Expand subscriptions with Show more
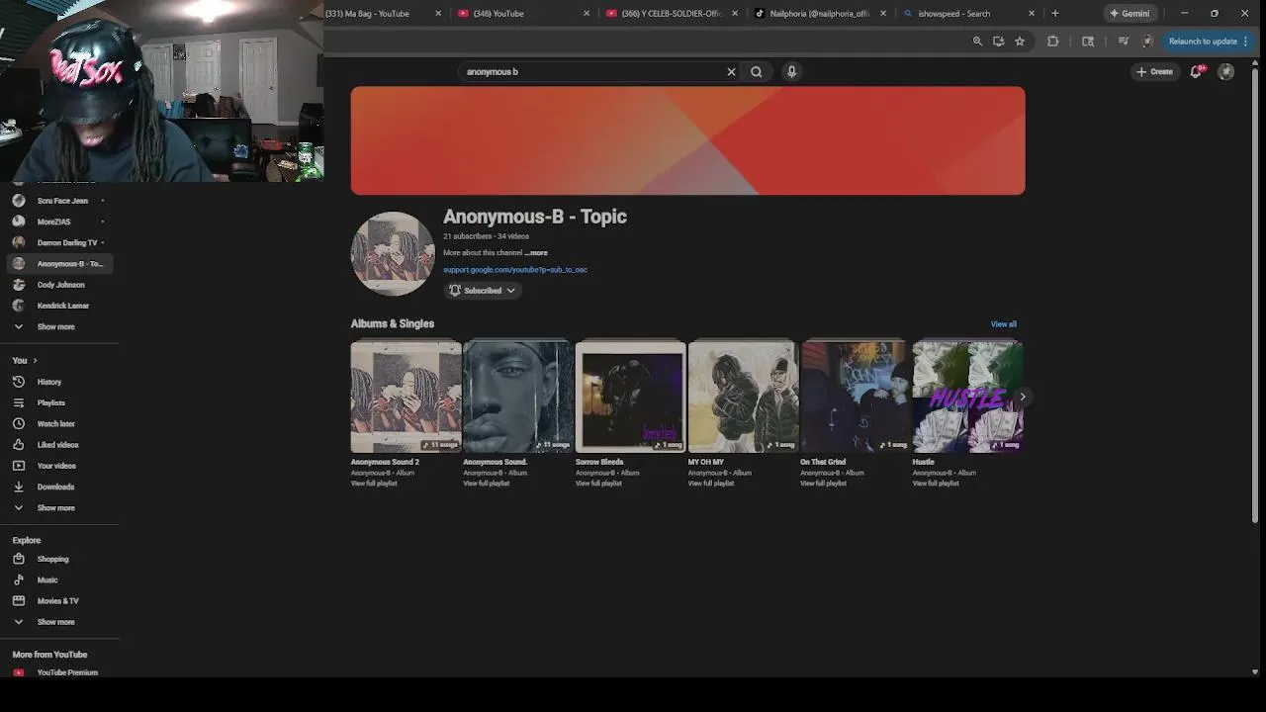 click(x=59, y=326)
